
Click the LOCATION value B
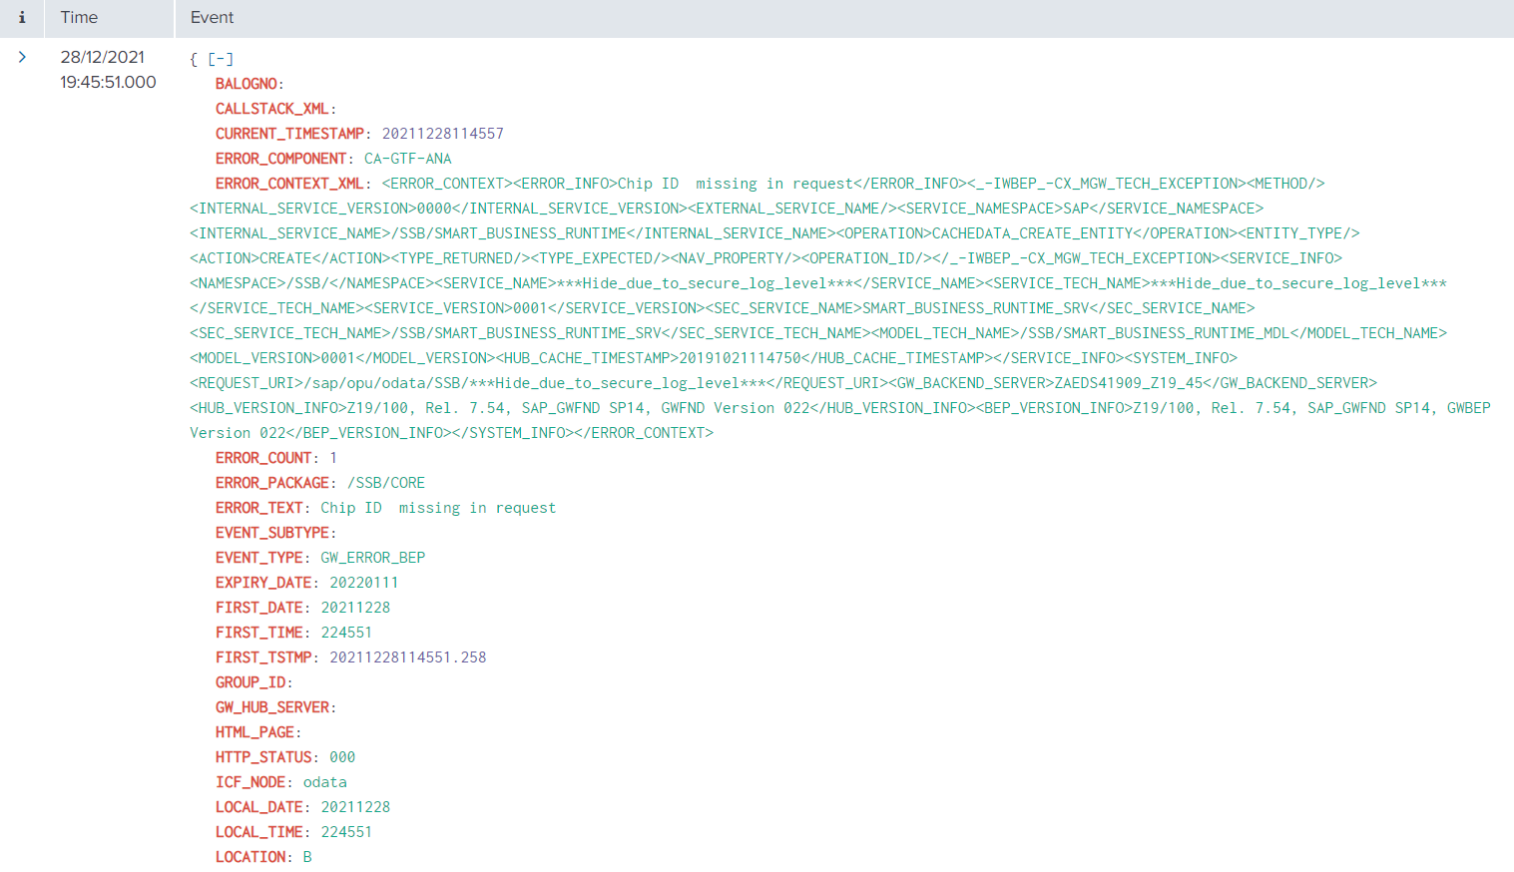click(x=307, y=857)
